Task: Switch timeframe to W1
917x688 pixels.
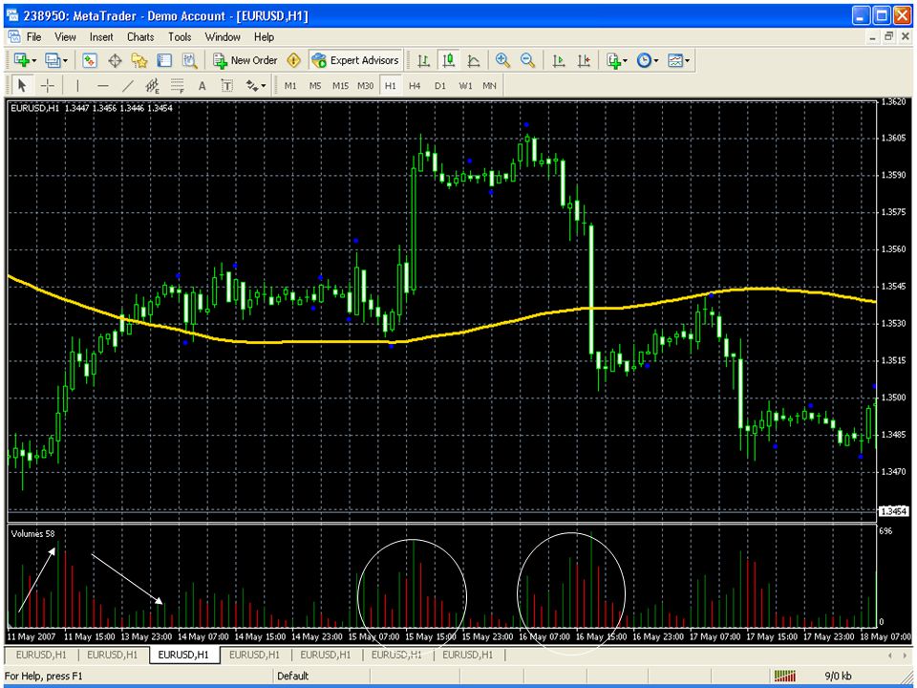Action: (x=465, y=86)
